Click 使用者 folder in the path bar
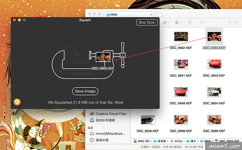 pyautogui.click(x=160, y=141)
